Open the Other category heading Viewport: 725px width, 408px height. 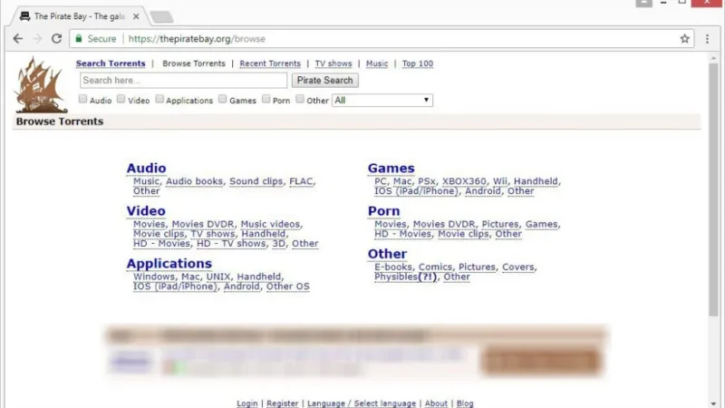point(388,254)
